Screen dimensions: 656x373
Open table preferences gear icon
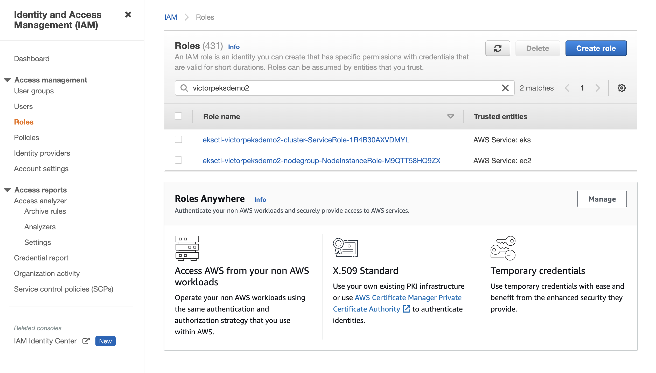[x=622, y=88]
